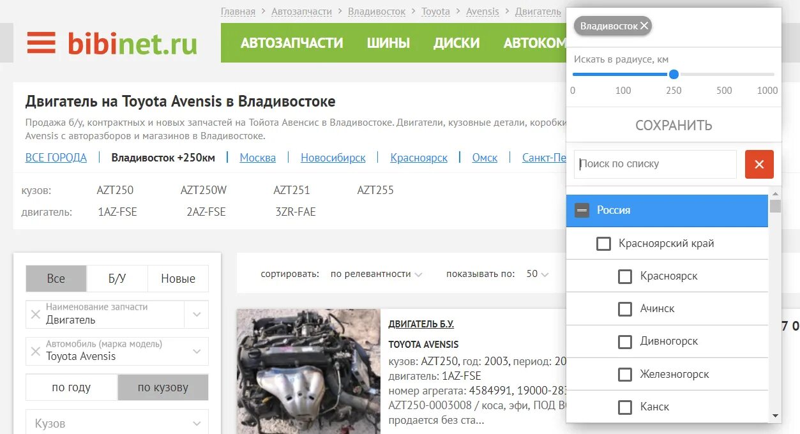Select the Новосибирск city link
800x434 pixels.
pyautogui.click(x=333, y=158)
